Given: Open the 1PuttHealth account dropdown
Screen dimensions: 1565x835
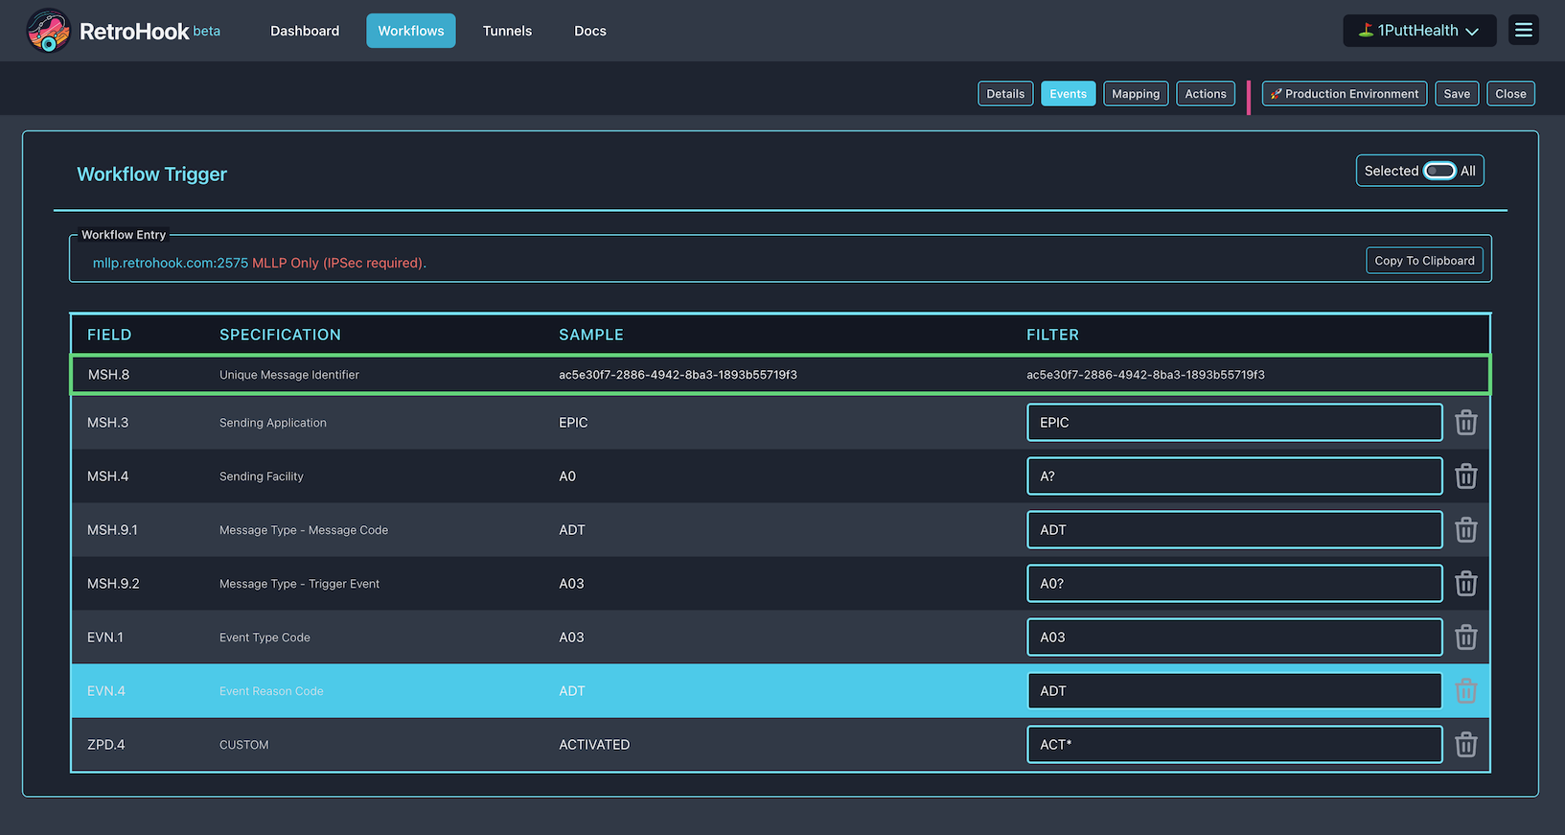Looking at the screenshot, I should [x=1419, y=31].
